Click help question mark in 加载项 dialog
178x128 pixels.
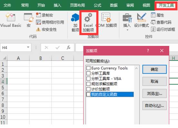click(148, 51)
